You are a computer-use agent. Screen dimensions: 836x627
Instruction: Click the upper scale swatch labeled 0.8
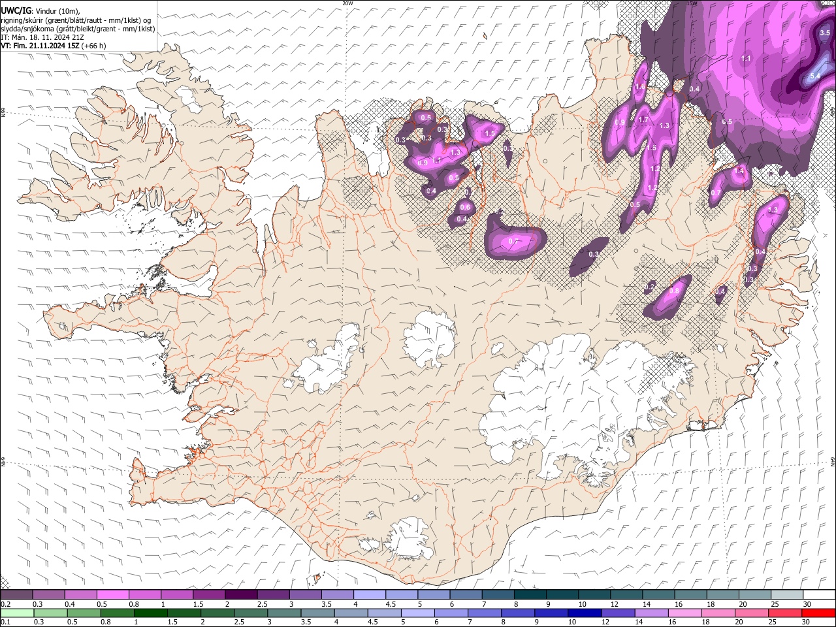(144, 594)
